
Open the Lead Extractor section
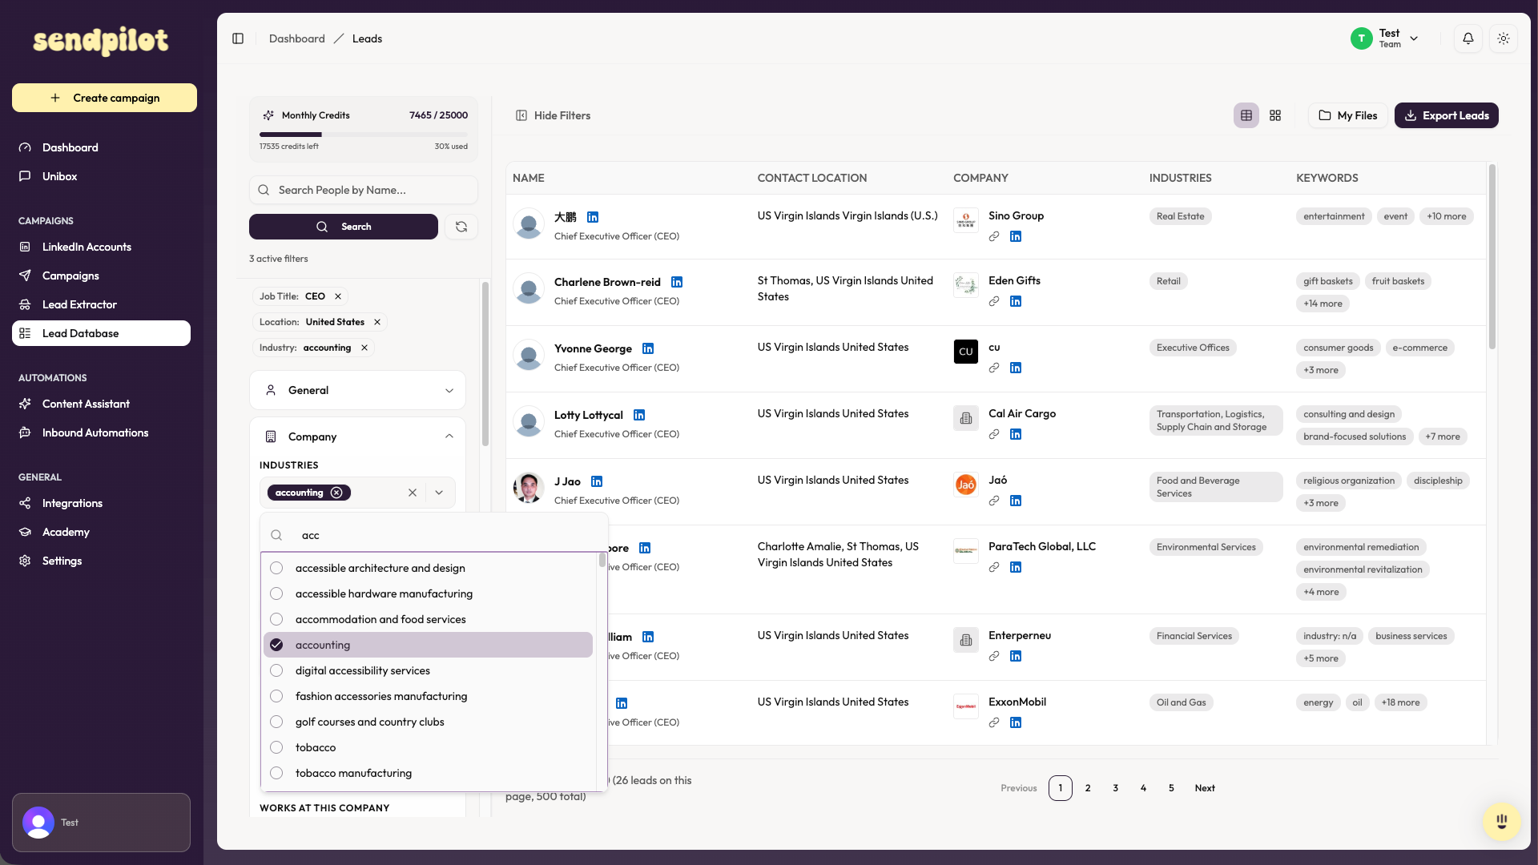[x=81, y=304]
